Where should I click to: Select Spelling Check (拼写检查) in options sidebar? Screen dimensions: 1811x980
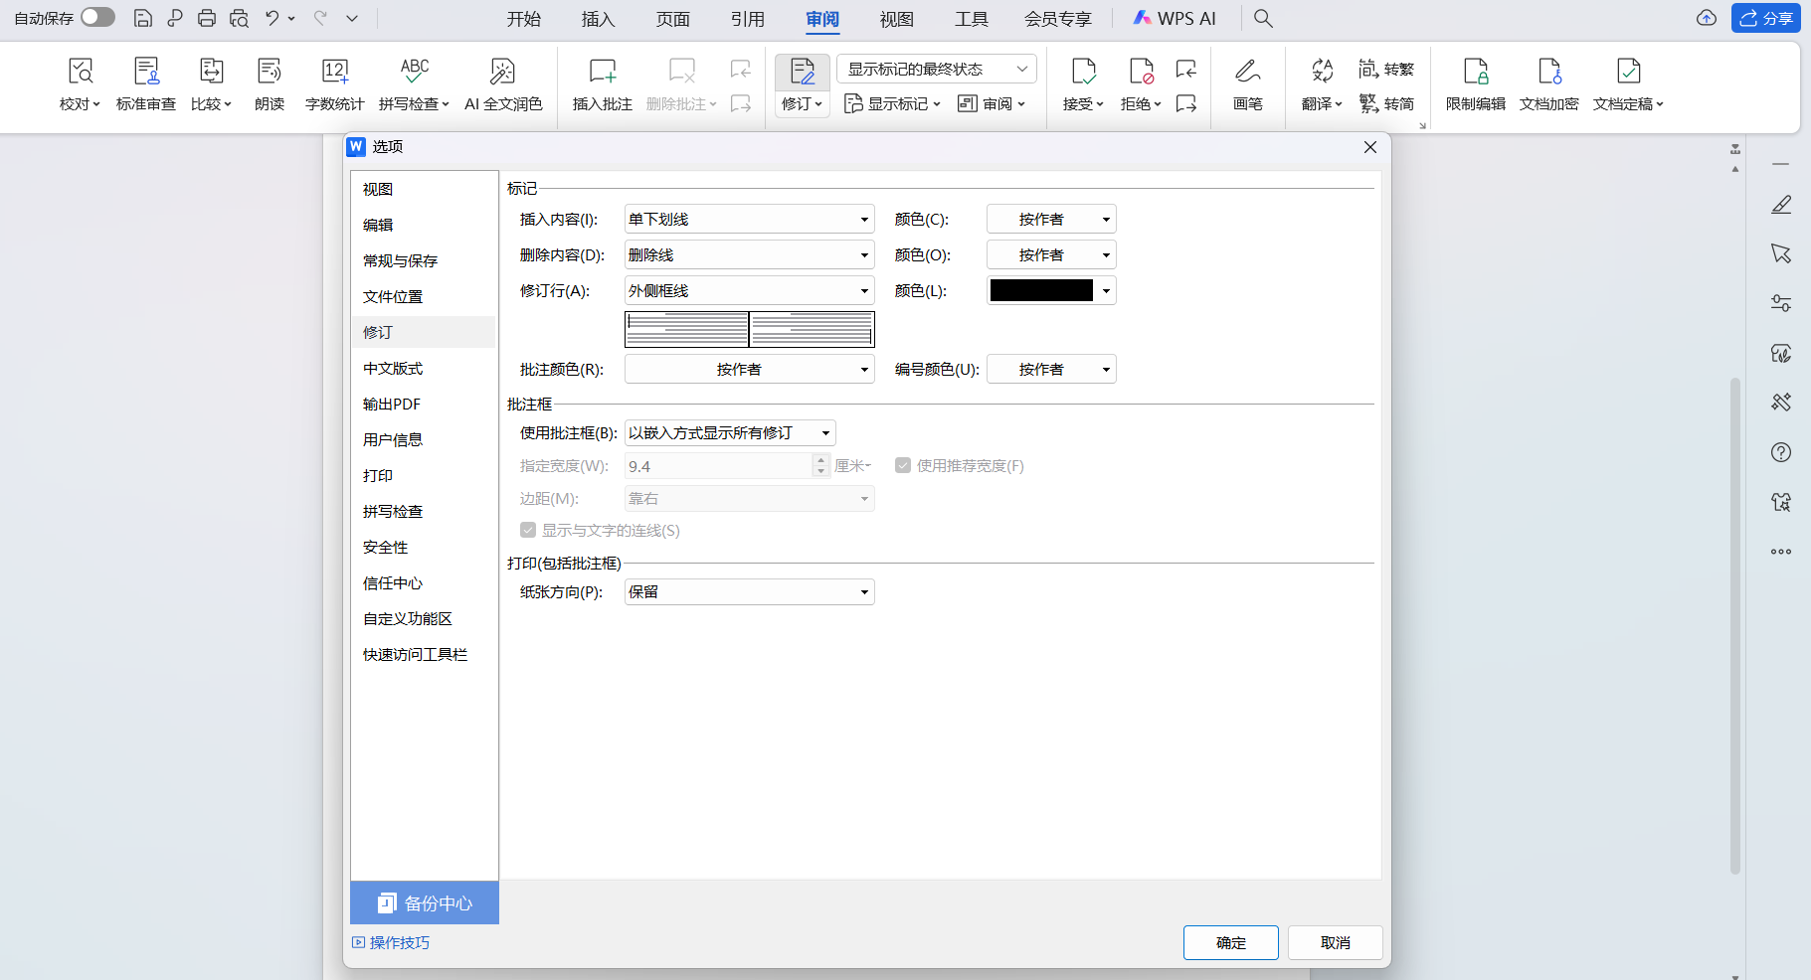393,512
